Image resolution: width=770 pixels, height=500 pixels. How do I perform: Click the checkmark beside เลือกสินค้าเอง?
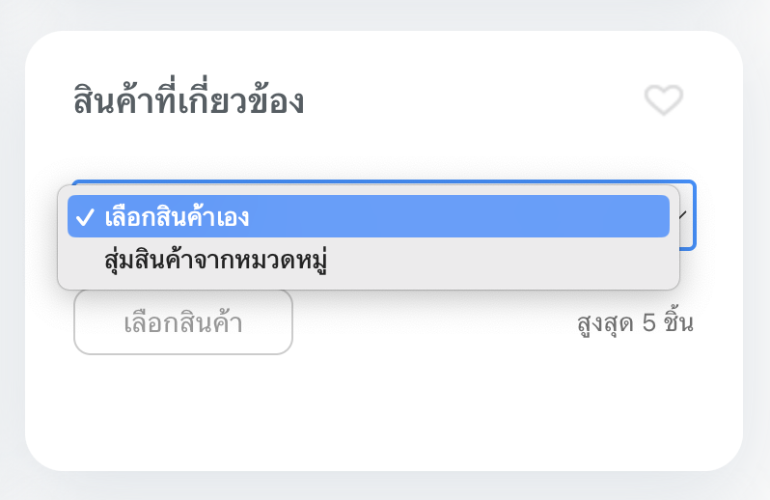click(84, 217)
